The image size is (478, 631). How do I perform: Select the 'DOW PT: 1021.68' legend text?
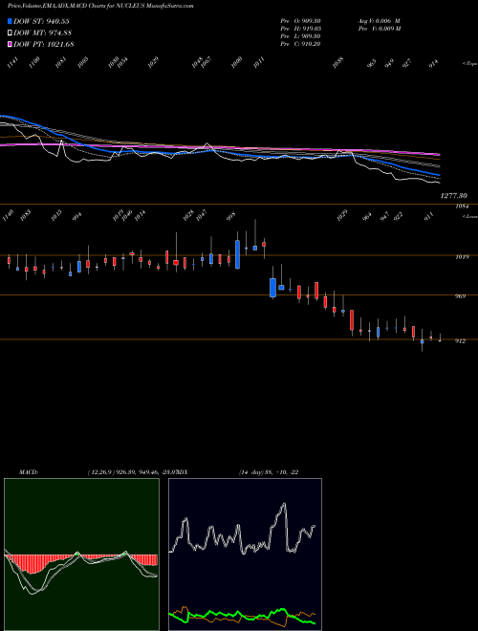click(x=43, y=44)
